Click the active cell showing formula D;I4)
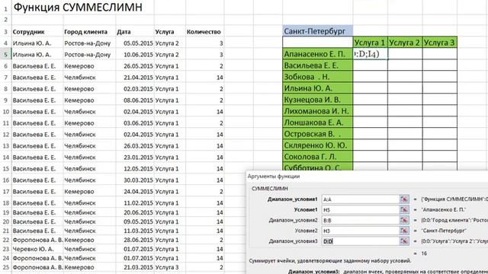The height and width of the screenshot is (274, 488). pos(370,54)
